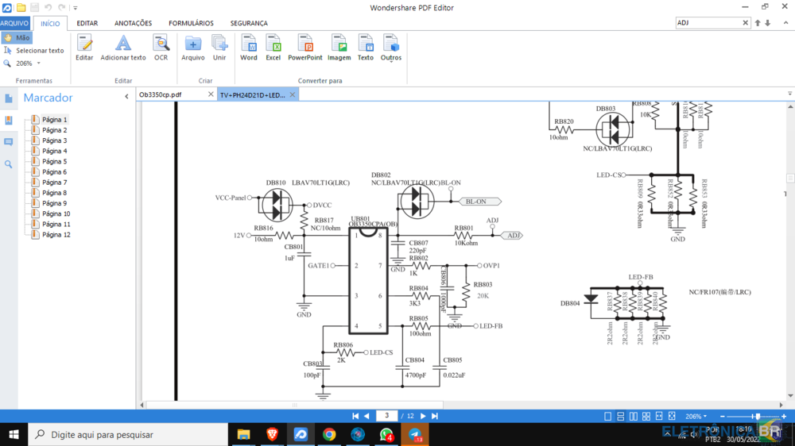Image resolution: width=795 pixels, height=446 pixels.
Task: Select the Mão hand tool
Action: pos(17,37)
